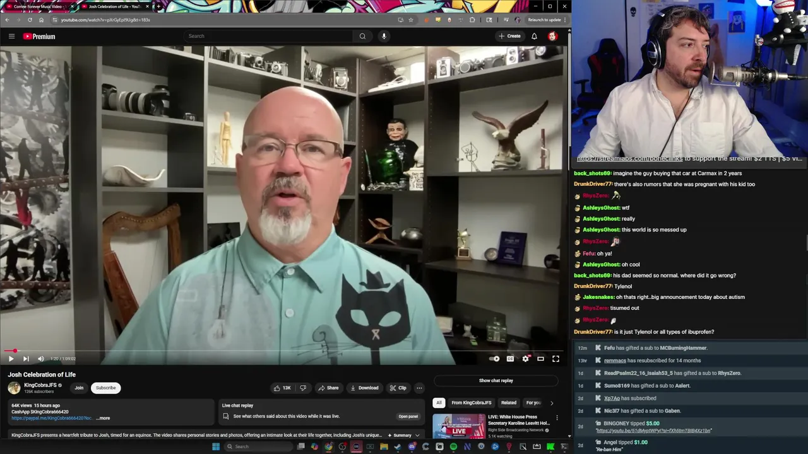This screenshot has height=454, width=808.
Task: Select the For you chip
Action: pyautogui.click(x=534, y=402)
